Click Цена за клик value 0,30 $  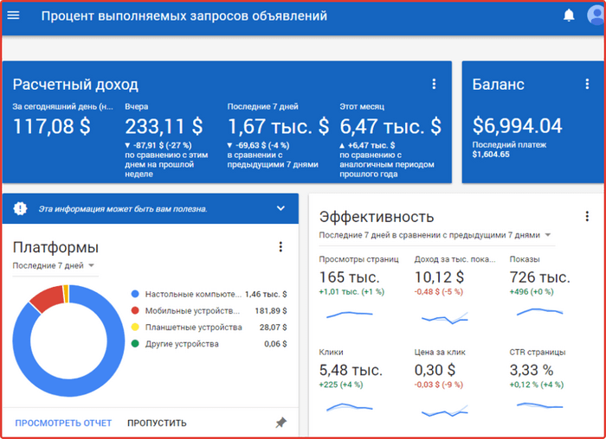pos(435,370)
